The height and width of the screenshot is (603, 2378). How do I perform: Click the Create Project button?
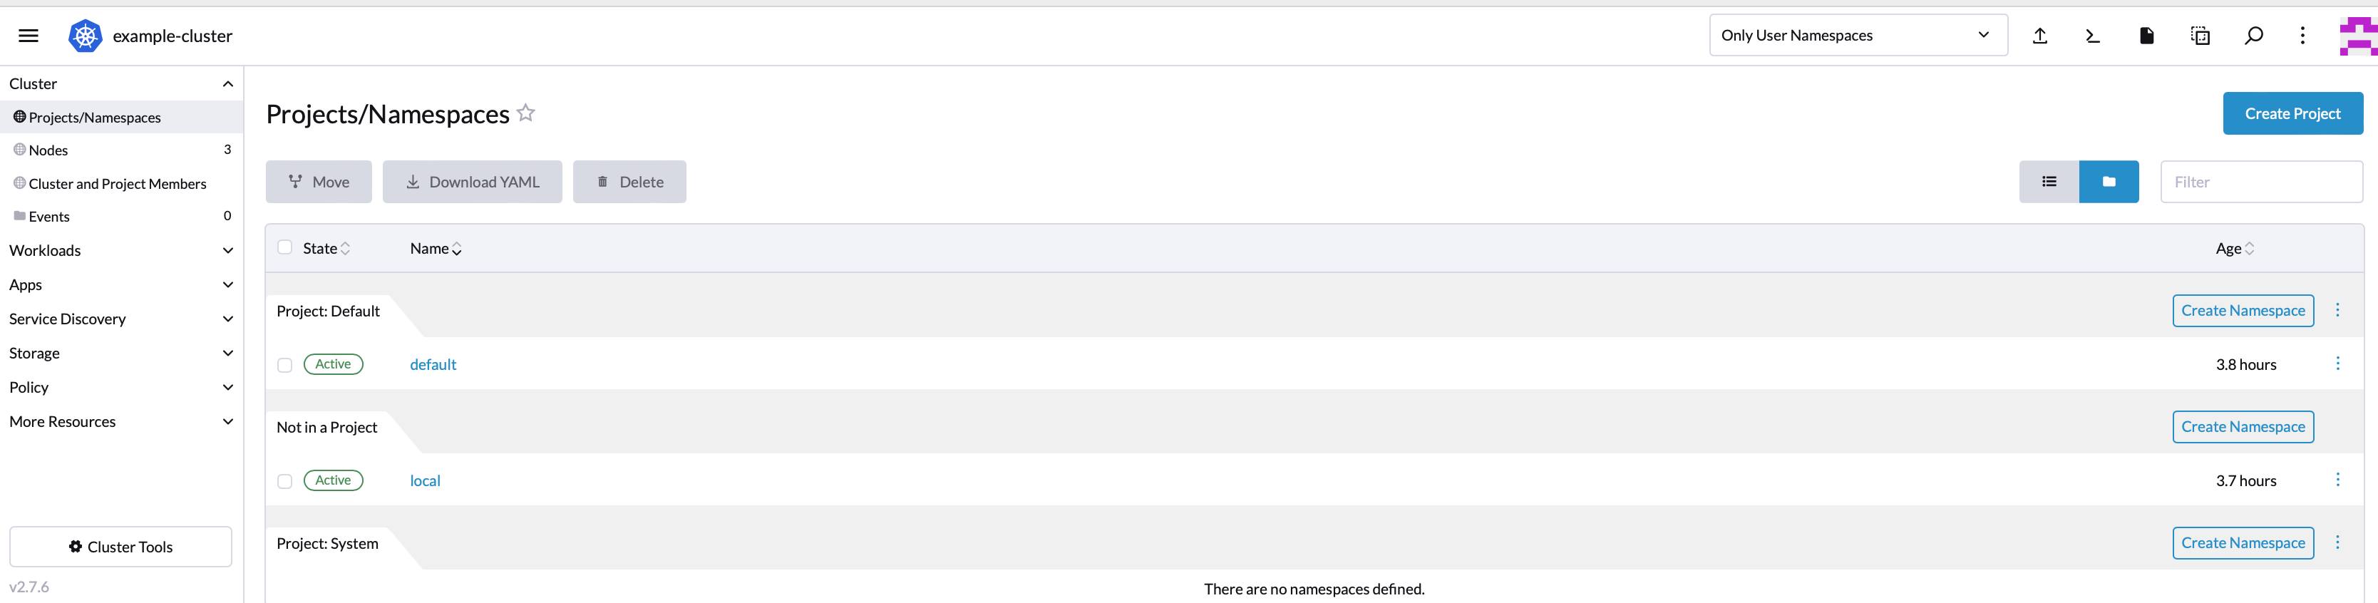(x=2292, y=113)
